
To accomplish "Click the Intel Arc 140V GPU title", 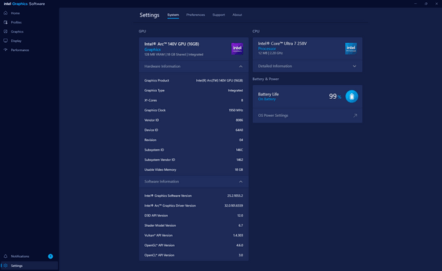I will pyautogui.click(x=172, y=44).
